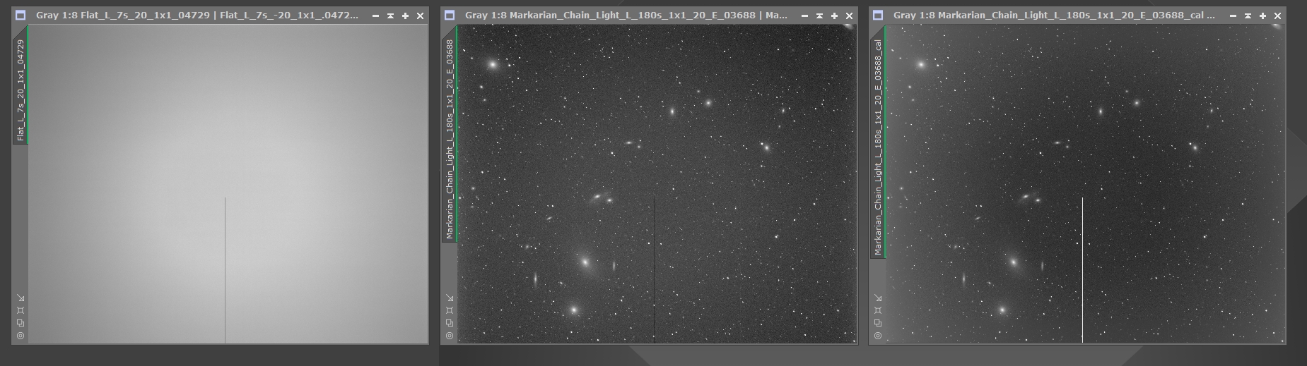This screenshot has height=366, width=1307.
Task: Click the diagonal arrow icon in the middle Markarian window
Action: click(450, 298)
